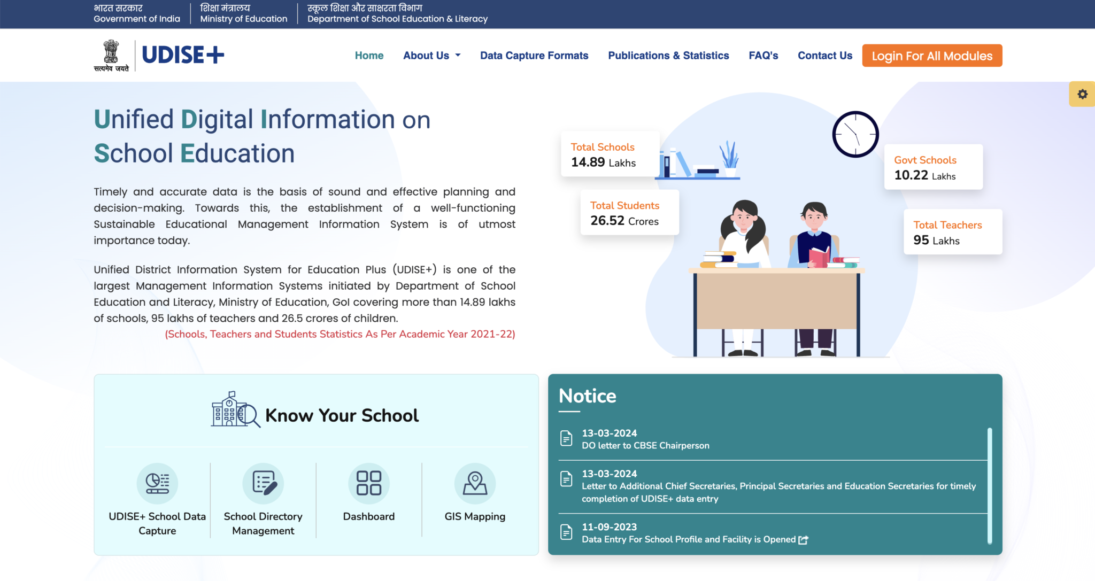
Task: Click the national emblem in the header
Action: click(x=111, y=53)
